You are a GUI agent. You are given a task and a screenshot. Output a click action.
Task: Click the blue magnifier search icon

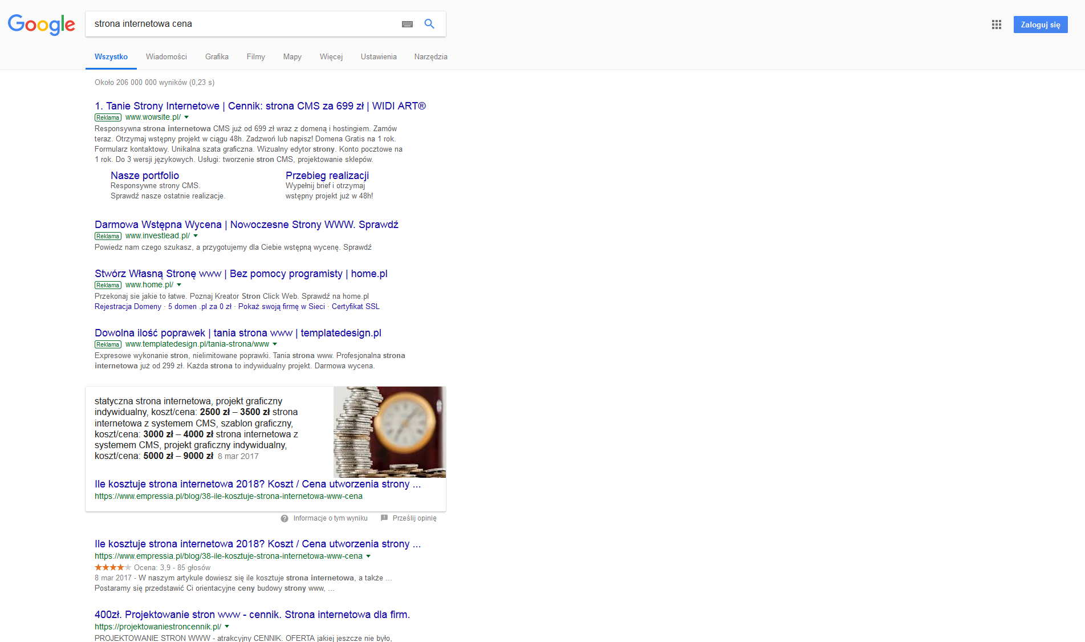429,24
